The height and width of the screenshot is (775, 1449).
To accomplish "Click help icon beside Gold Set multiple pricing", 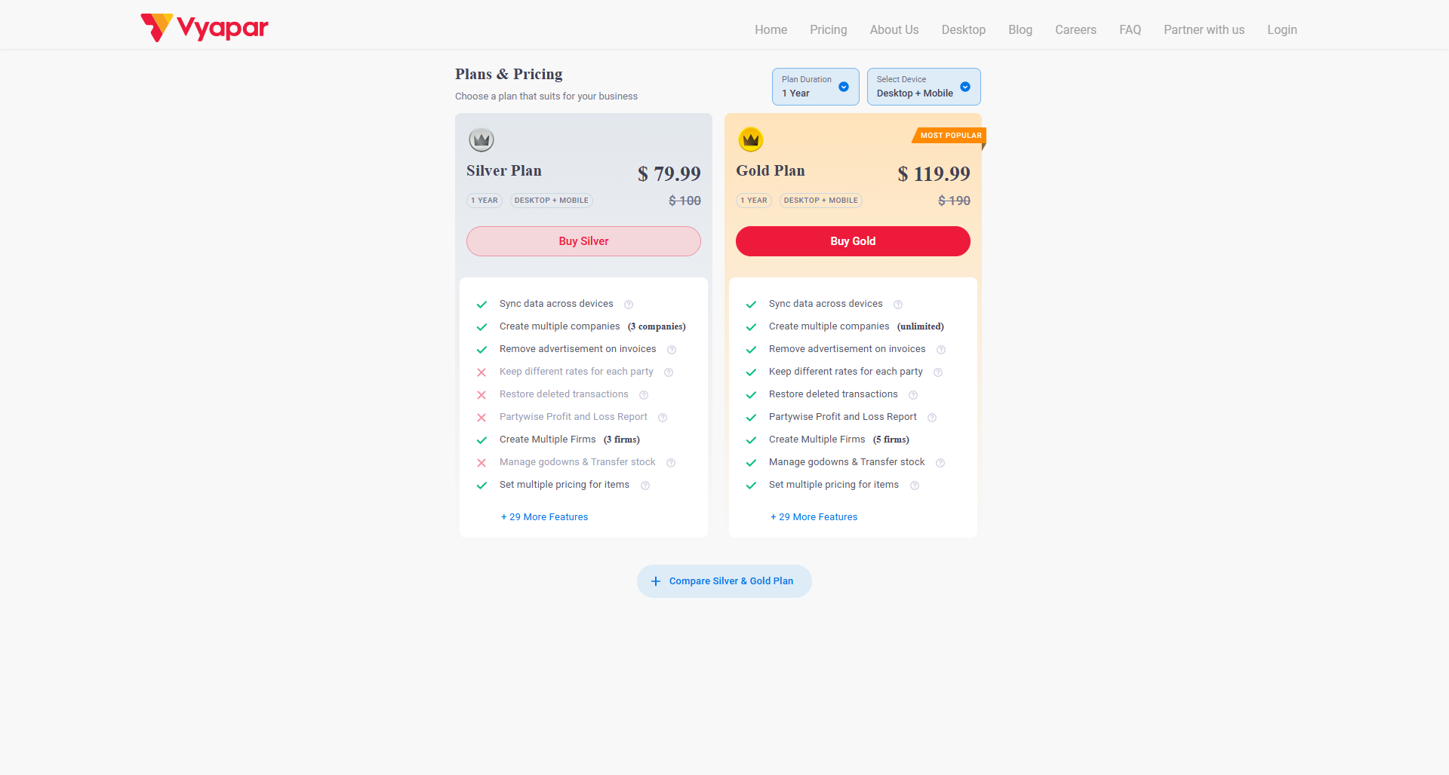I will click(915, 486).
